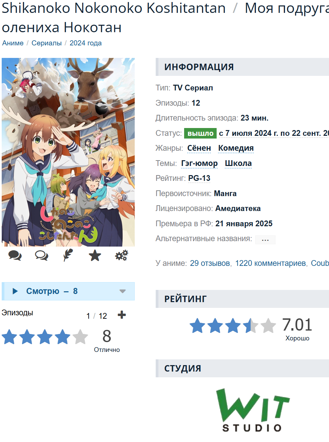329x442 pixels.
Task: Set my rating with the fifth star
Action: [x=81, y=337]
